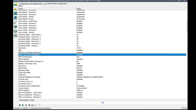Click the Executing service procedure status text
This screenshot has height=110, width=196.
[x=41, y=108]
